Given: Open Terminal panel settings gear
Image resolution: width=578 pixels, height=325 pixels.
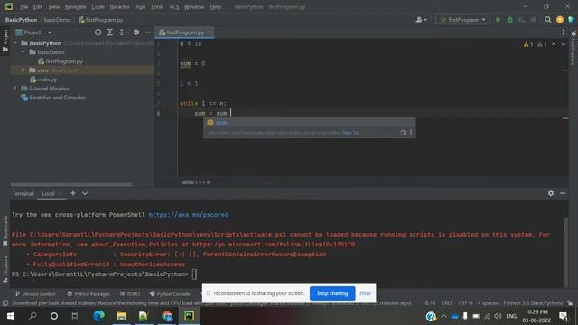Looking at the screenshot, I should point(551,193).
